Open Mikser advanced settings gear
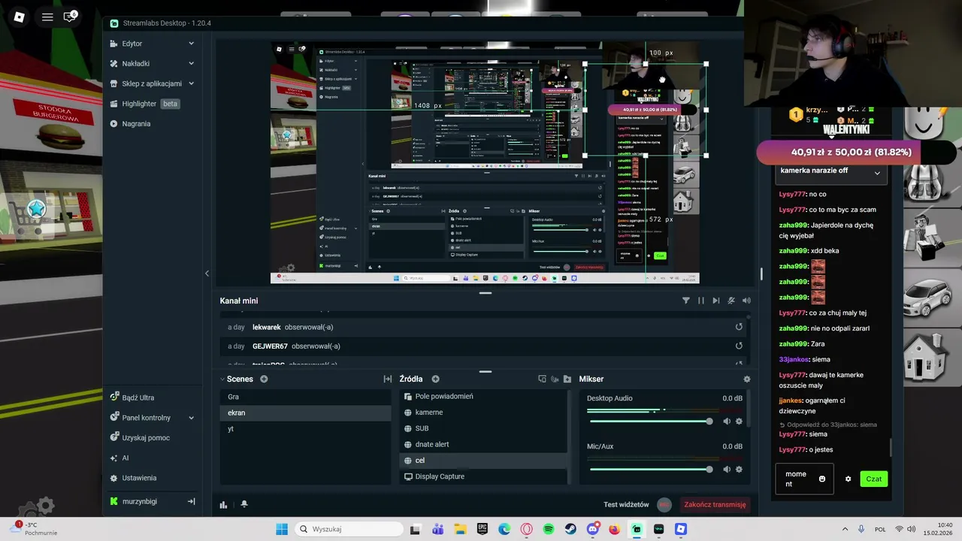The height and width of the screenshot is (541, 962). tap(746, 379)
